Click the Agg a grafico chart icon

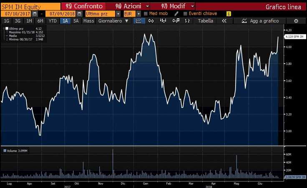244,21
